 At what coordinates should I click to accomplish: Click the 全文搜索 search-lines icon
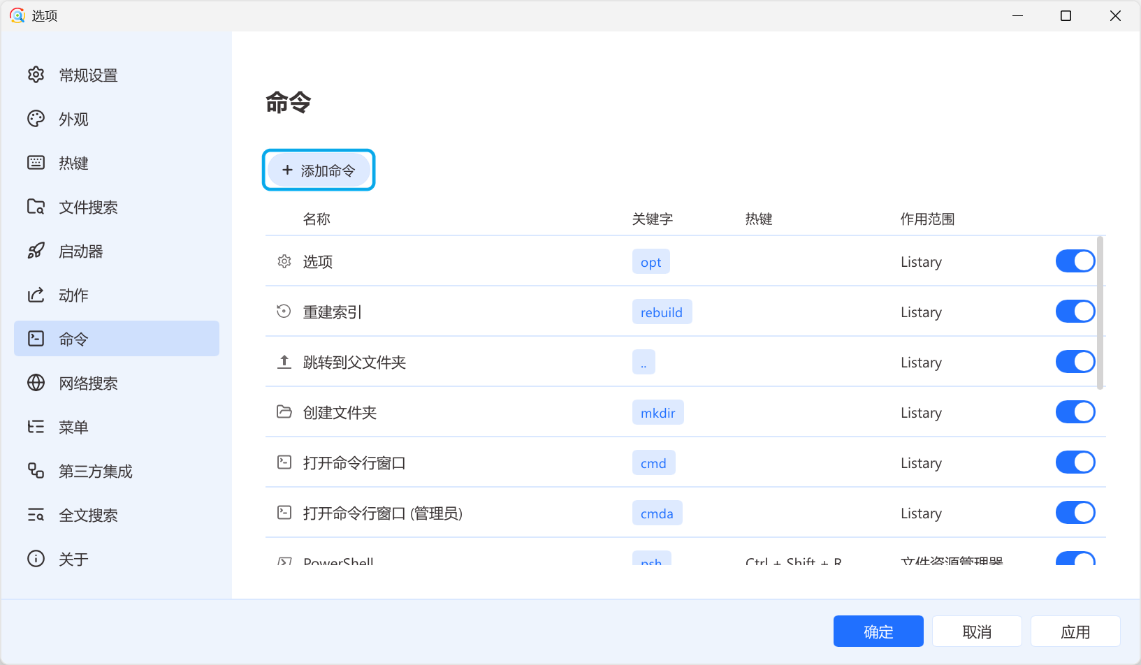[x=36, y=515]
